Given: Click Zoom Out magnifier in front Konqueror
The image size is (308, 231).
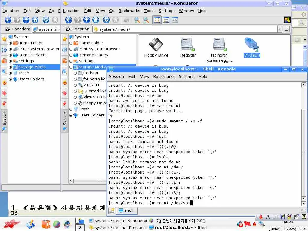Looking at the screenshot, I should tap(146, 20).
